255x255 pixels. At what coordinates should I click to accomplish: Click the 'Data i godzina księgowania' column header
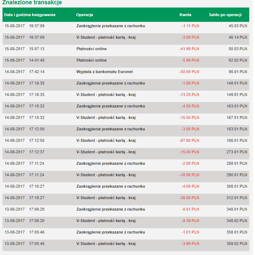coord(30,15)
